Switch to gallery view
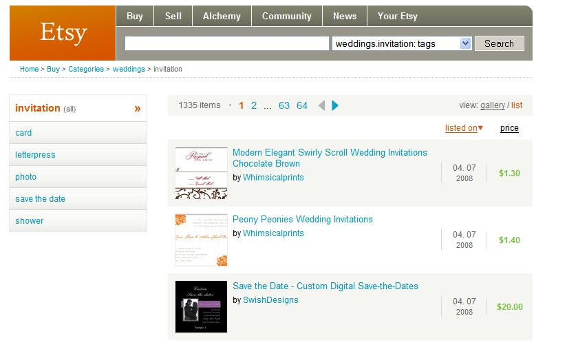 click(x=493, y=105)
